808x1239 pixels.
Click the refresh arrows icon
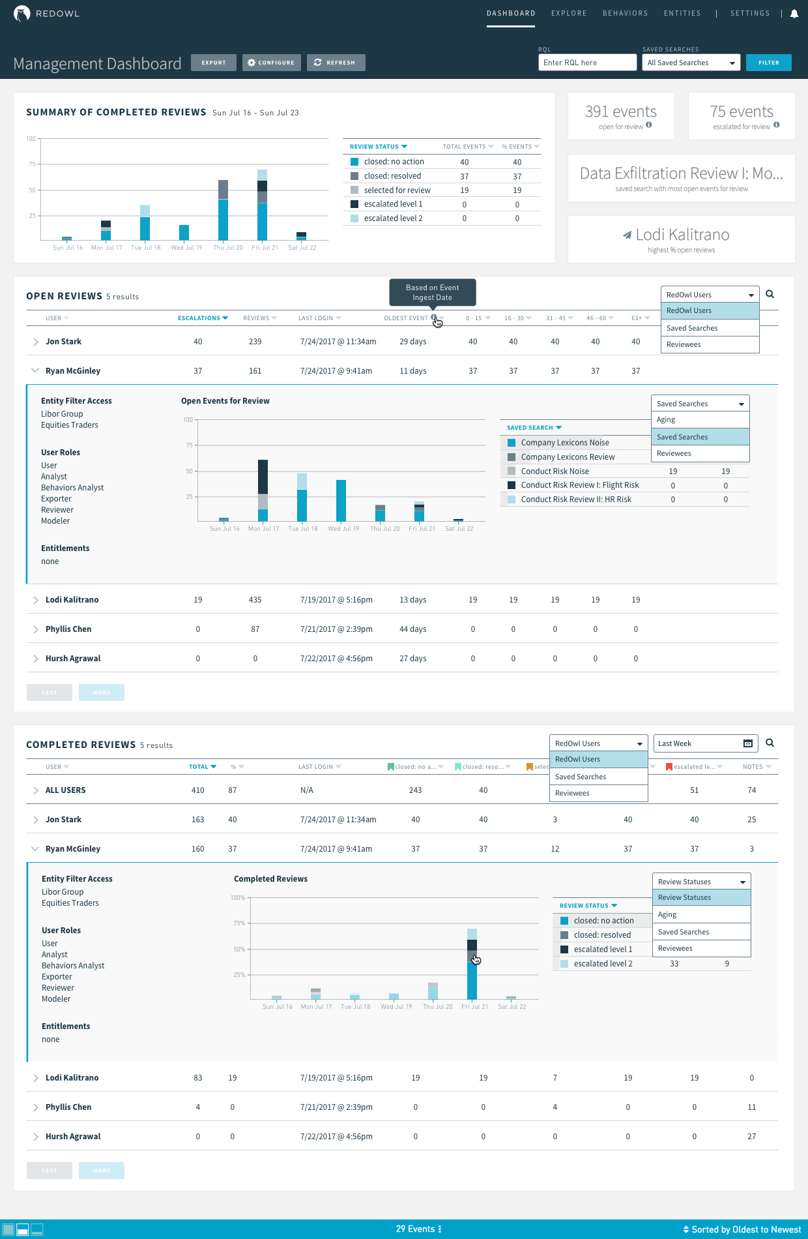click(318, 63)
